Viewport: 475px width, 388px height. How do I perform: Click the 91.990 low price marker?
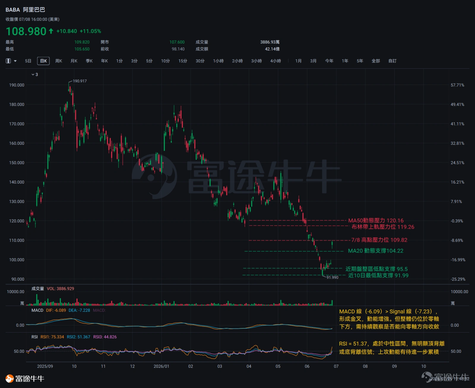click(332, 277)
